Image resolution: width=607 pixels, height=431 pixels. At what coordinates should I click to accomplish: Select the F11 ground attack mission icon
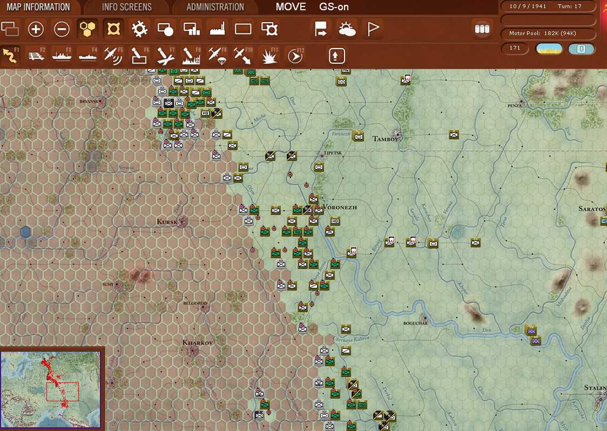point(268,56)
